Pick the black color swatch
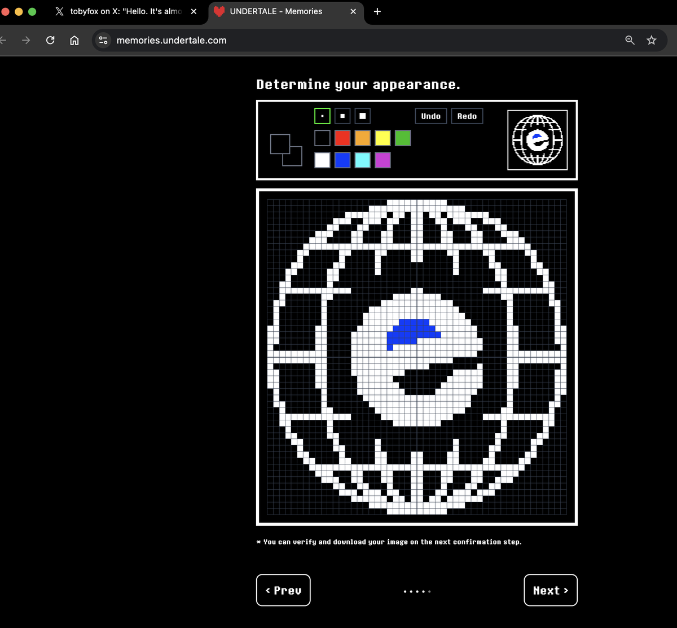Image resolution: width=677 pixels, height=628 pixels. 322,138
